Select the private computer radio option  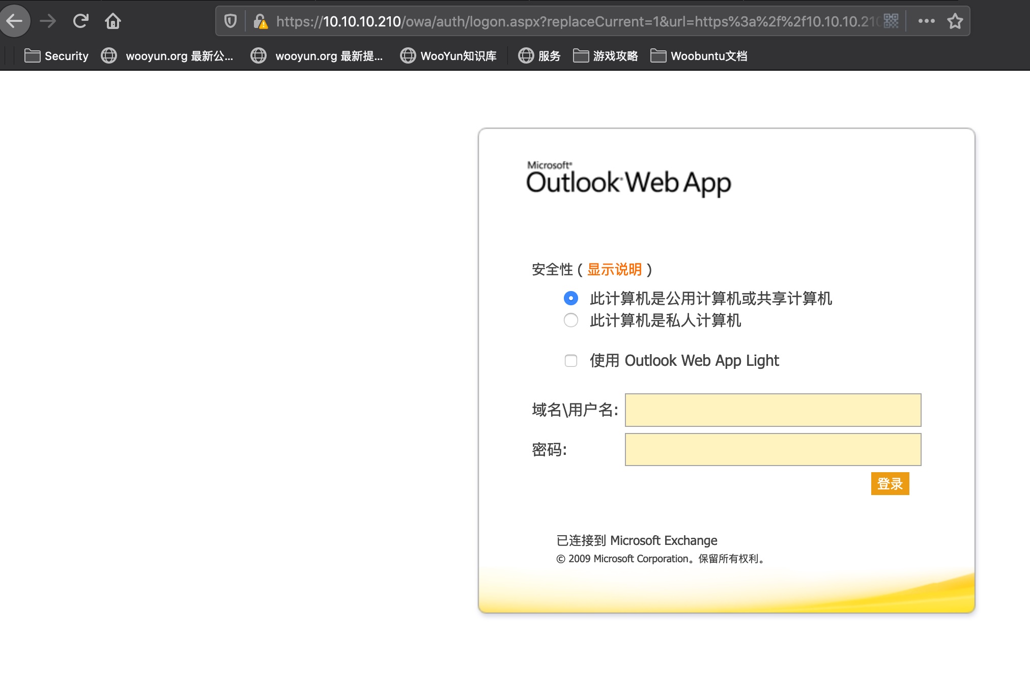pos(571,320)
